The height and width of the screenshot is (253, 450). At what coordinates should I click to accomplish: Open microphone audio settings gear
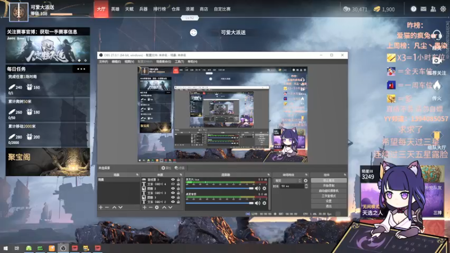(x=264, y=188)
